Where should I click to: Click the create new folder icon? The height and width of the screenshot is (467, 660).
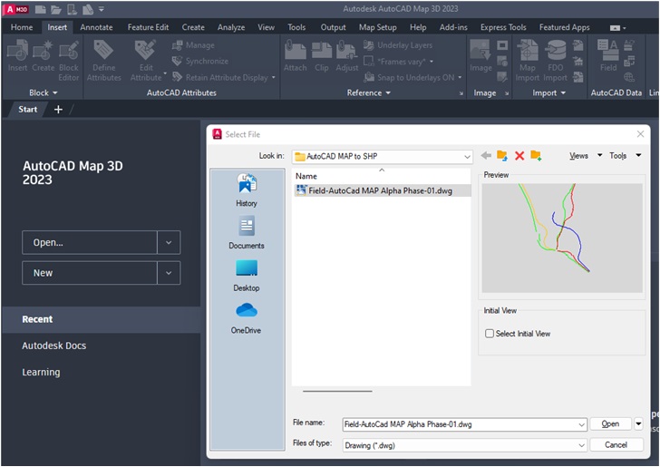tap(536, 155)
